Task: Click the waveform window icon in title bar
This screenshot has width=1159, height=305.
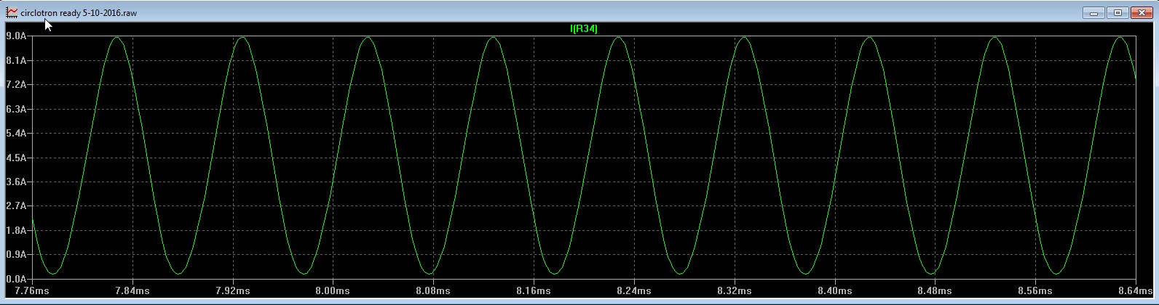Action: tap(12, 13)
